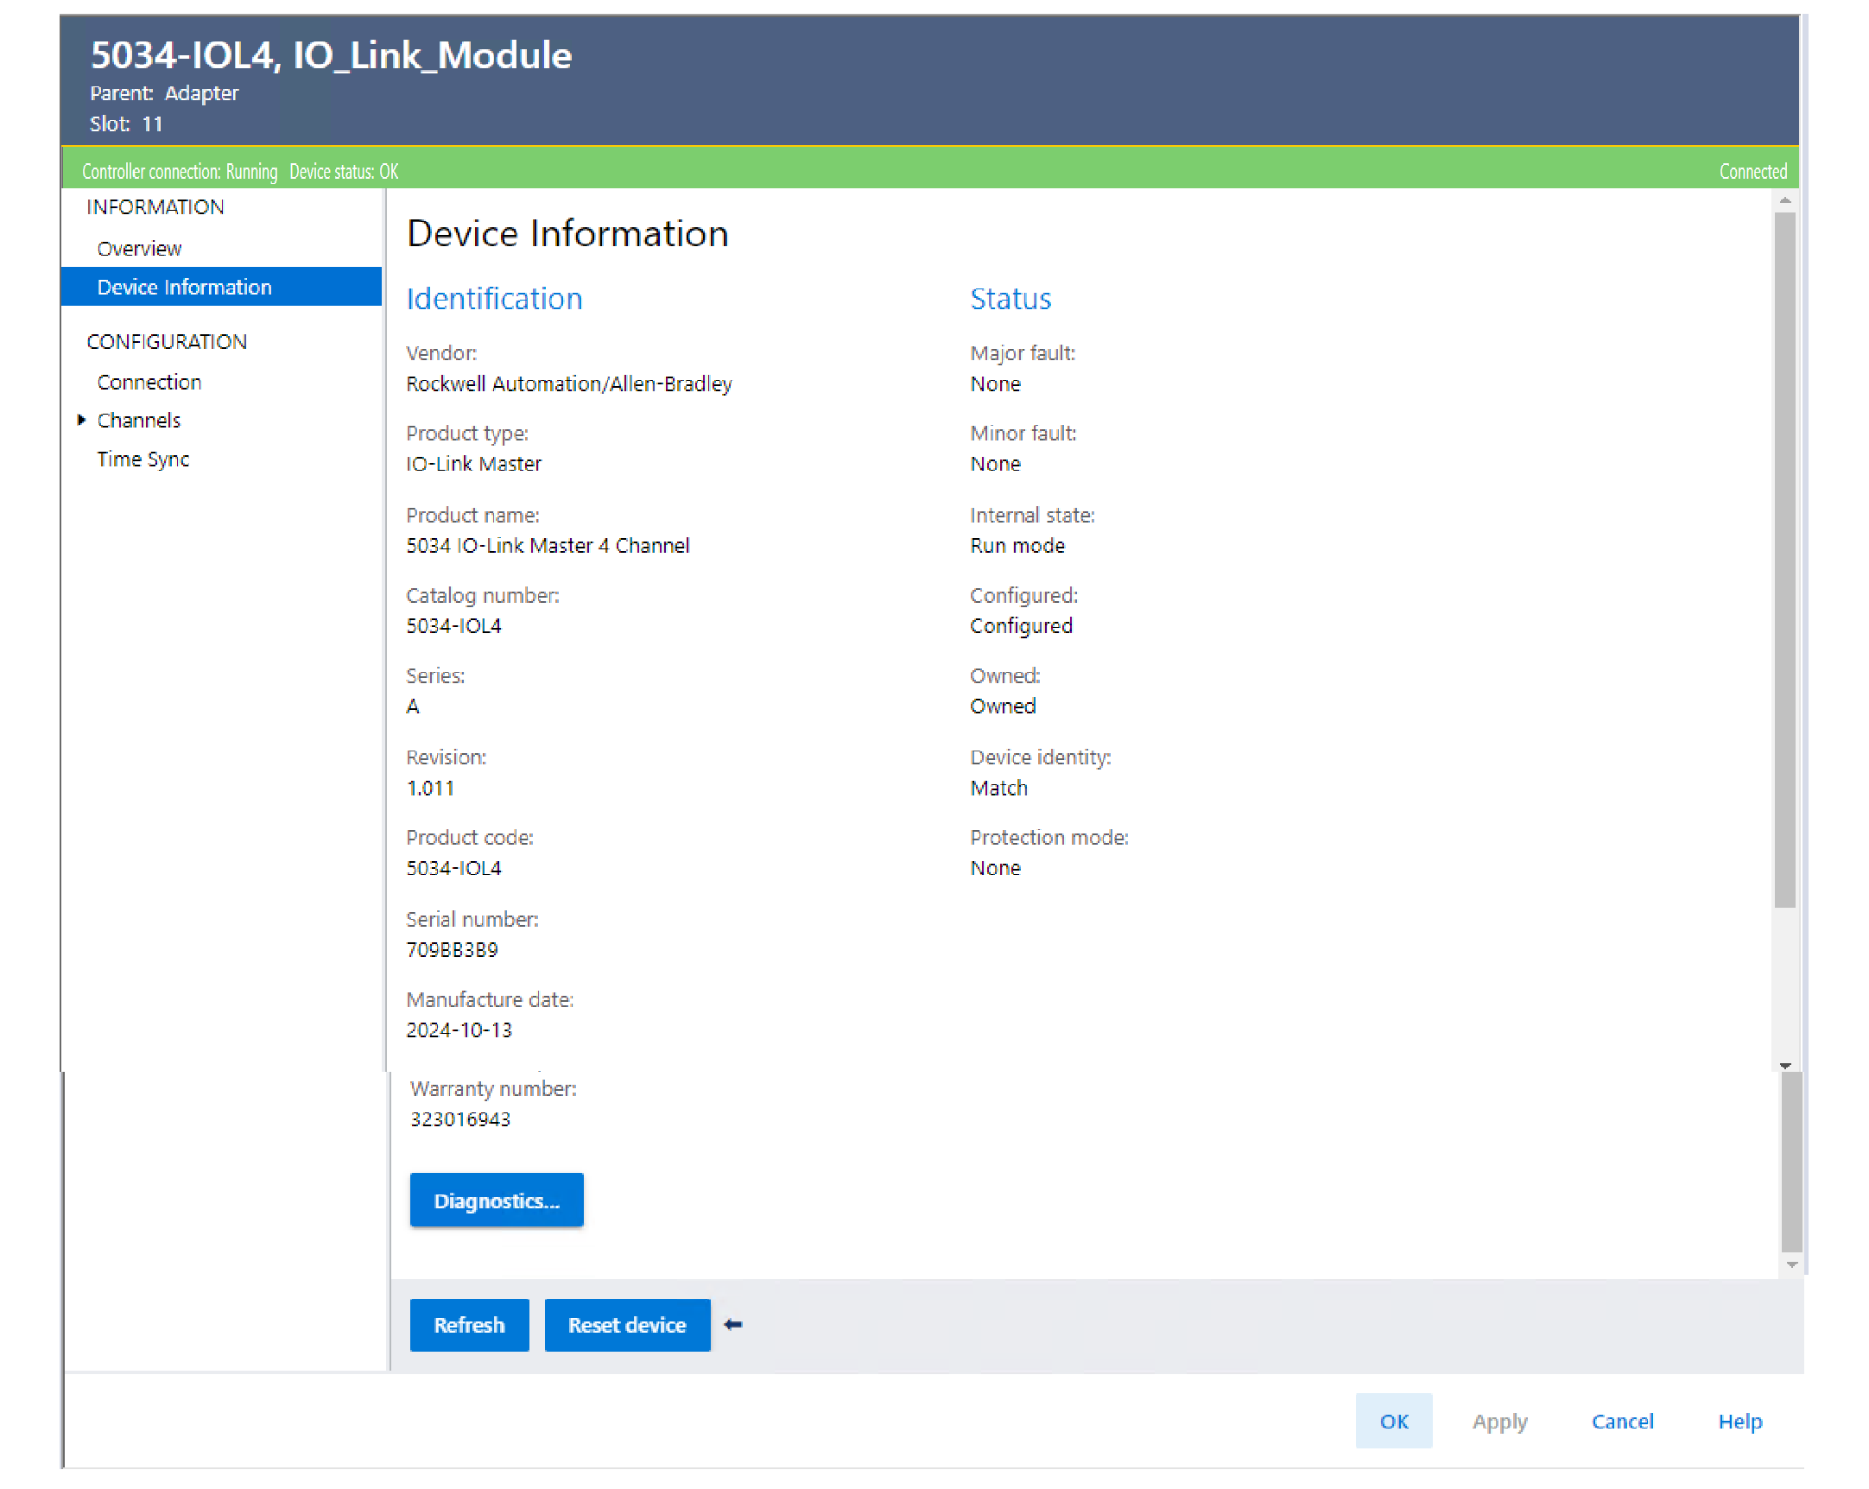Viewport: 1869px width, 1489px height.
Task: Click the Identification section heading
Action: click(x=494, y=299)
